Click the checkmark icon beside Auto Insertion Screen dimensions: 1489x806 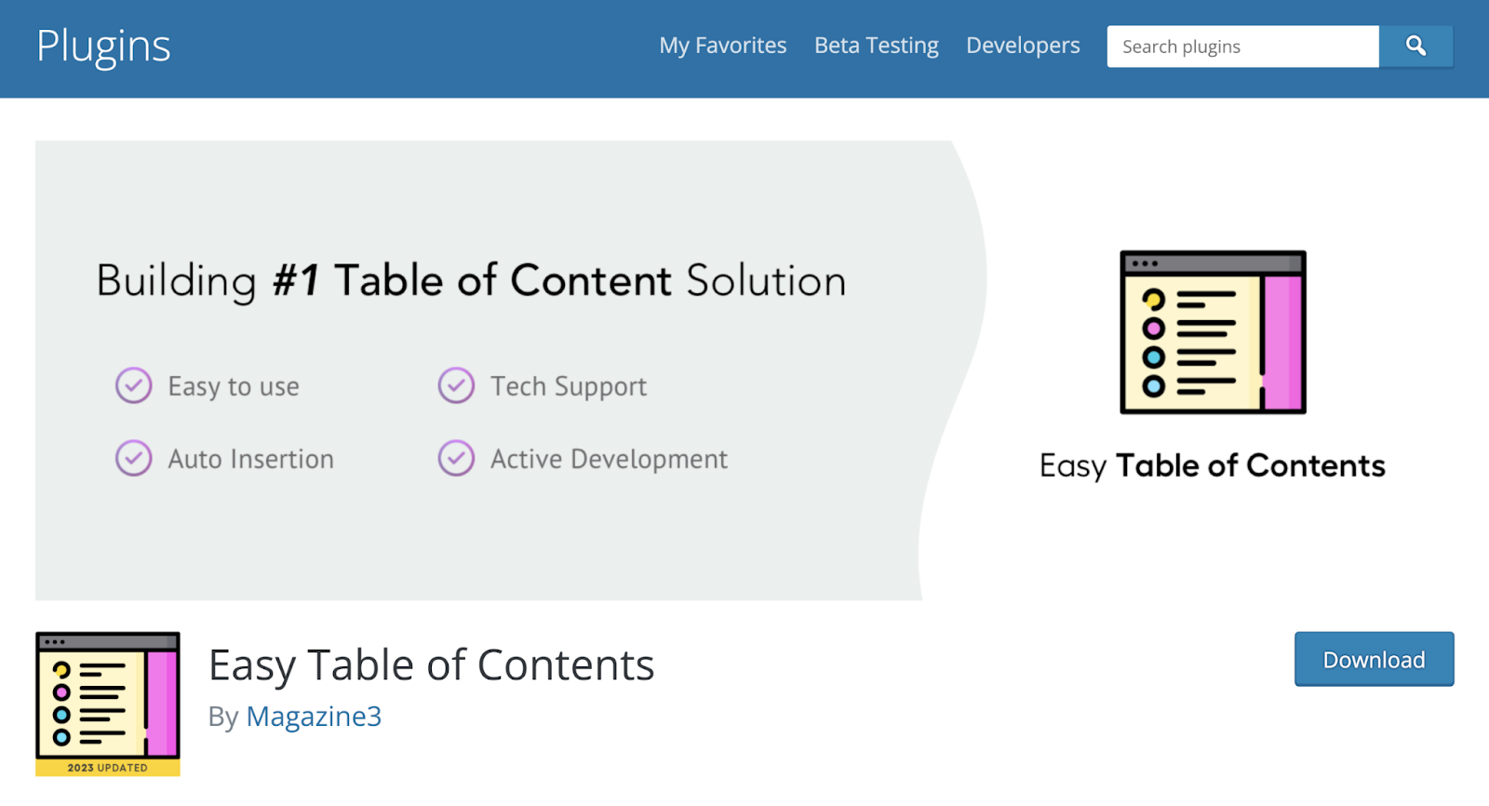[x=133, y=458]
